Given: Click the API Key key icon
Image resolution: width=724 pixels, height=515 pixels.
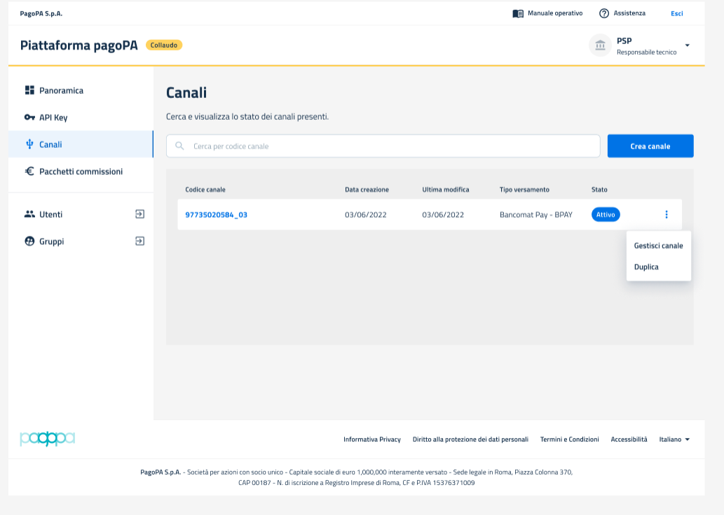Looking at the screenshot, I should [29, 118].
